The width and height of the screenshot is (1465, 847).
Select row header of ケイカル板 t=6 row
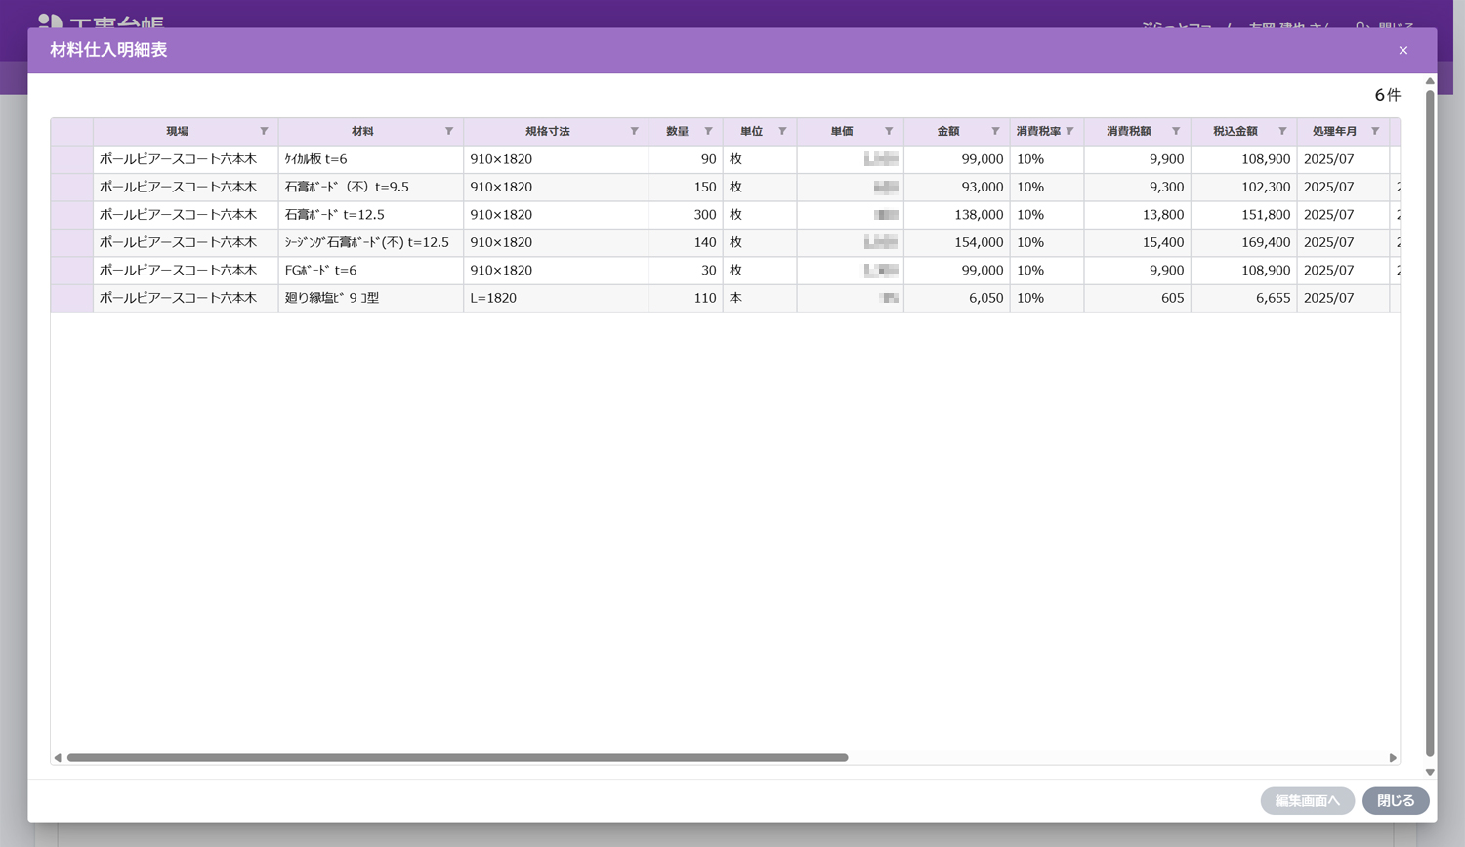71,159
